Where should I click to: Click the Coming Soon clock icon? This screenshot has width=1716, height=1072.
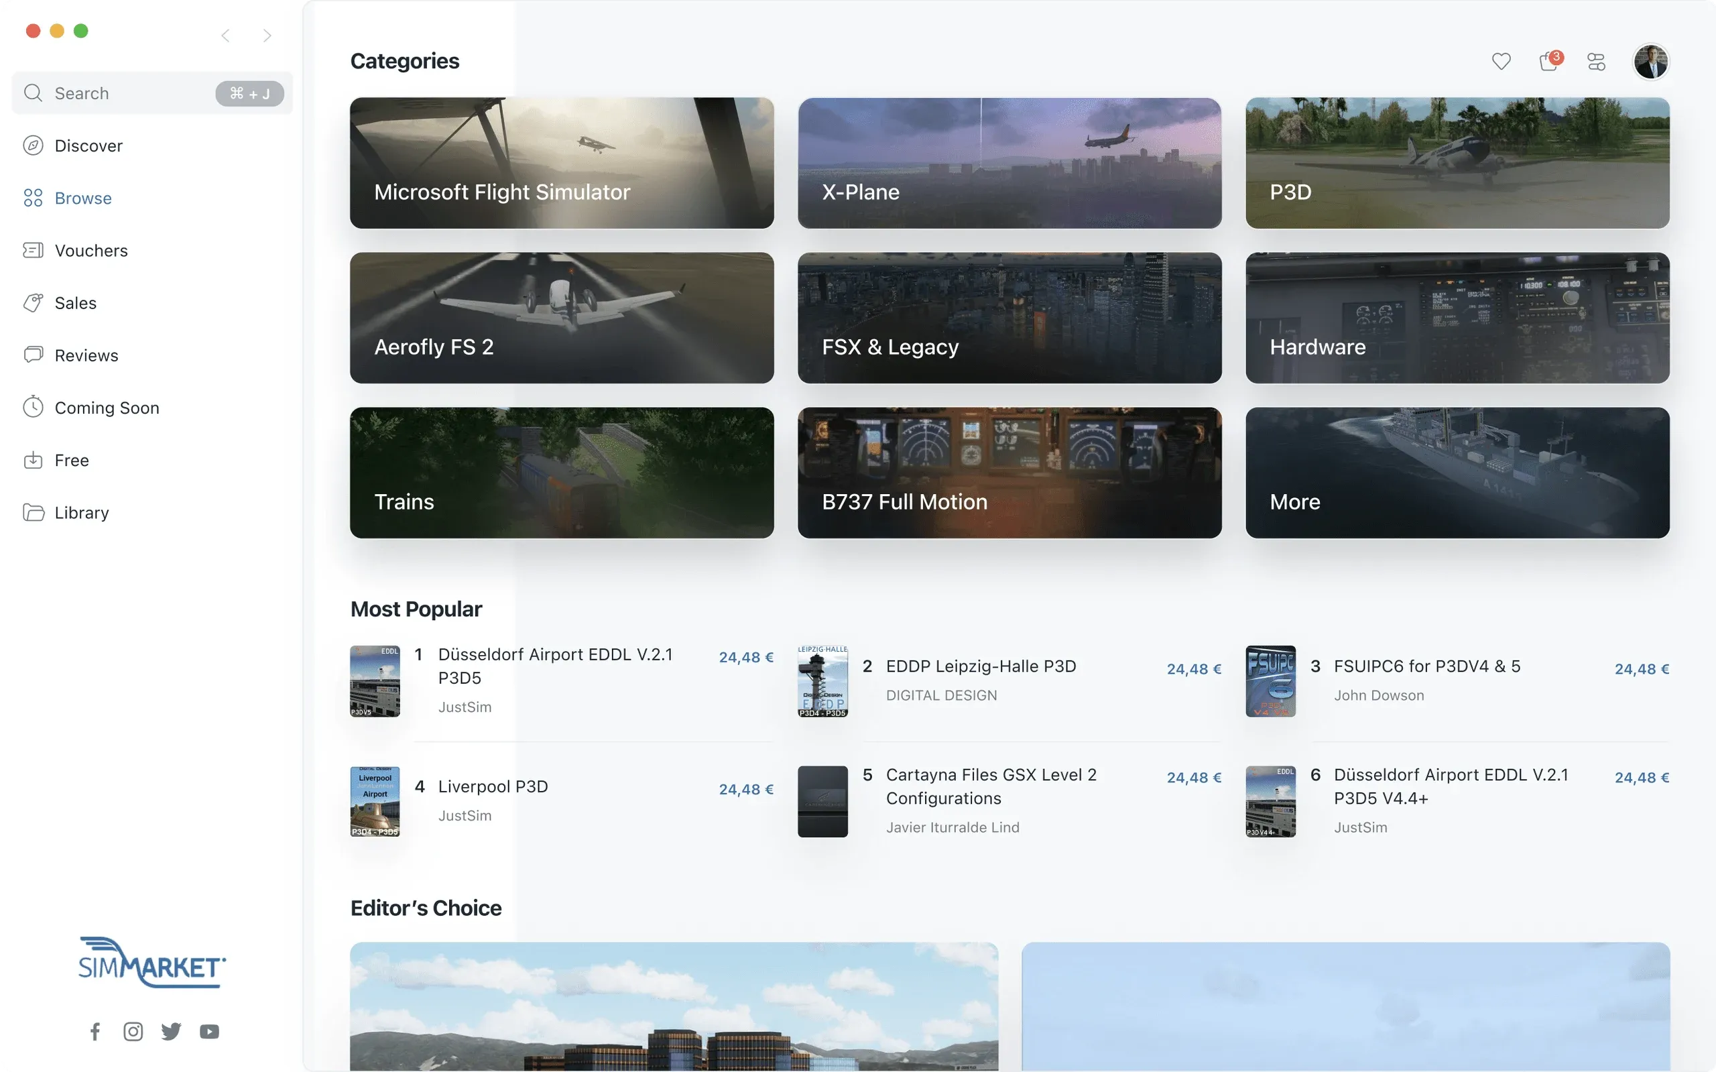(x=33, y=407)
